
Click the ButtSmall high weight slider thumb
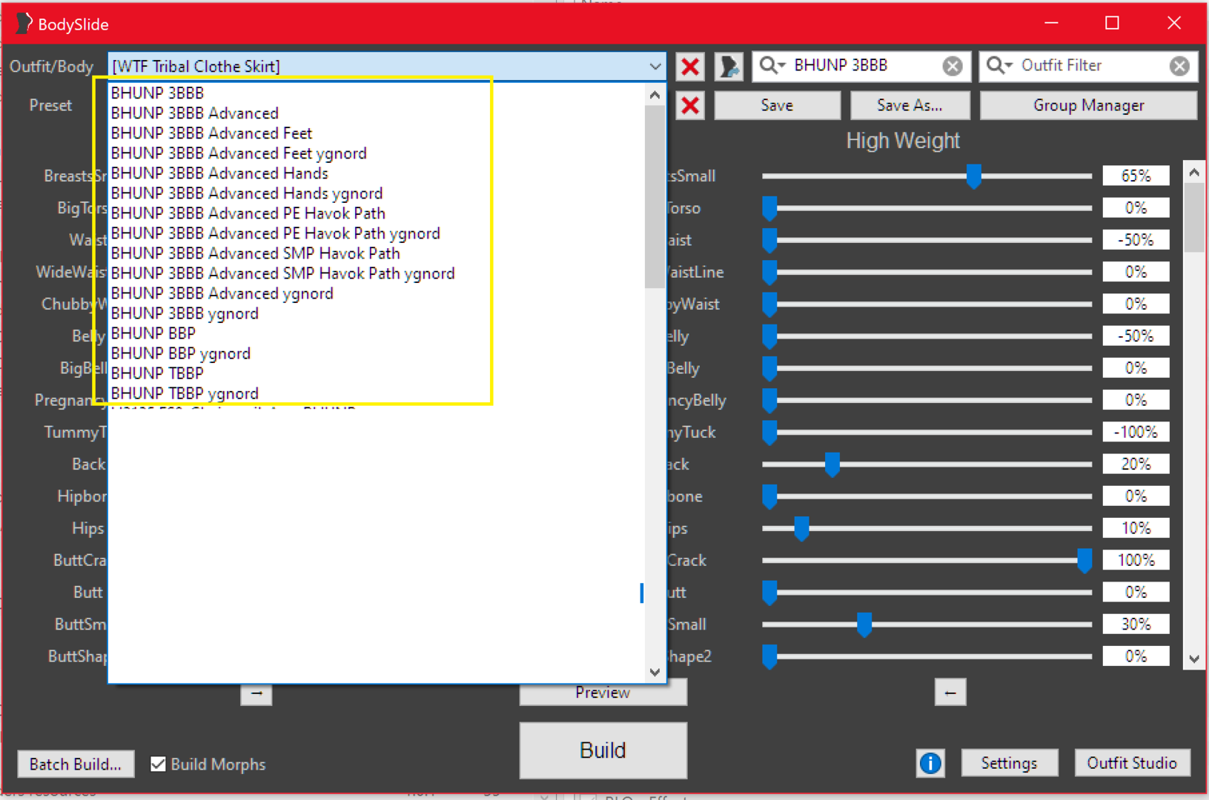pyautogui.click(x=864, y=624)
